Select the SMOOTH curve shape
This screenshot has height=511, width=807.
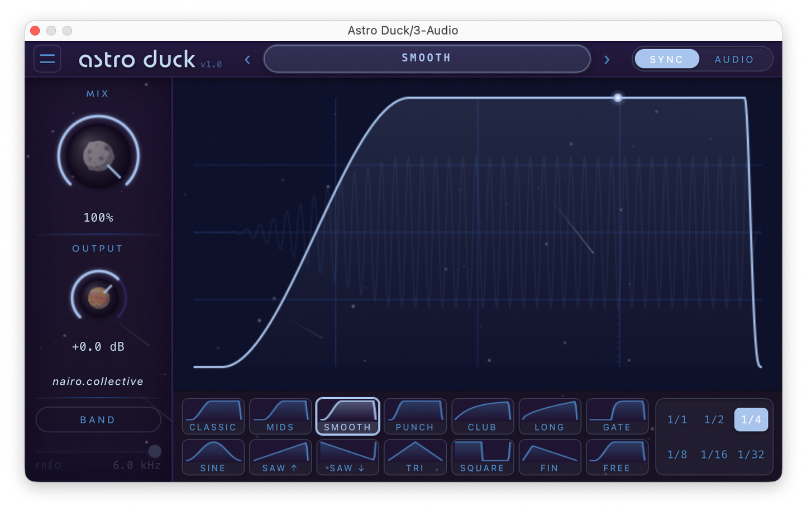348,417
